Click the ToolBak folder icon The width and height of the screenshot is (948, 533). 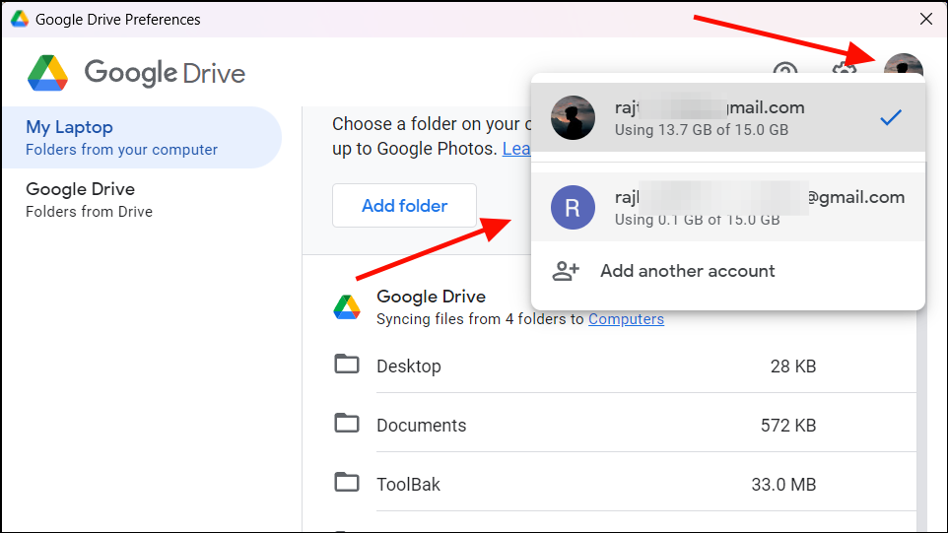347,482
